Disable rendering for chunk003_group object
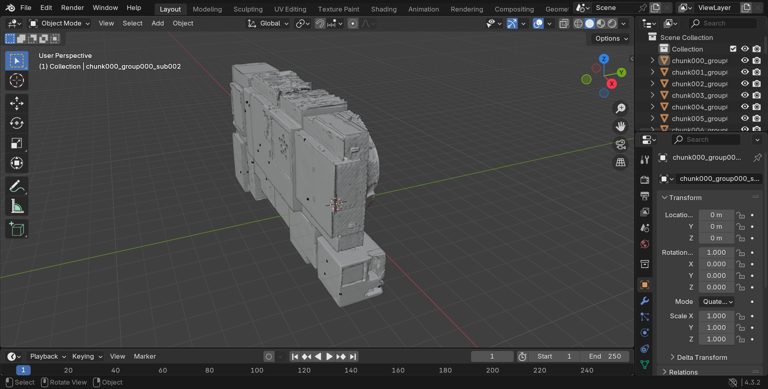The image size is (768, 389). click(756, 95)
